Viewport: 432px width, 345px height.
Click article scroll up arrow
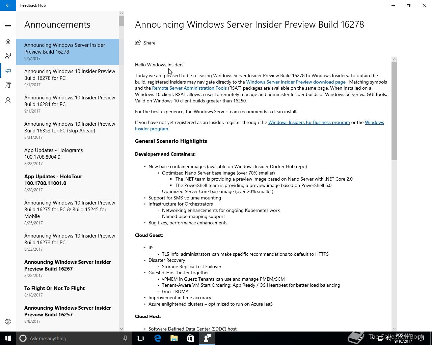point(394,59)
